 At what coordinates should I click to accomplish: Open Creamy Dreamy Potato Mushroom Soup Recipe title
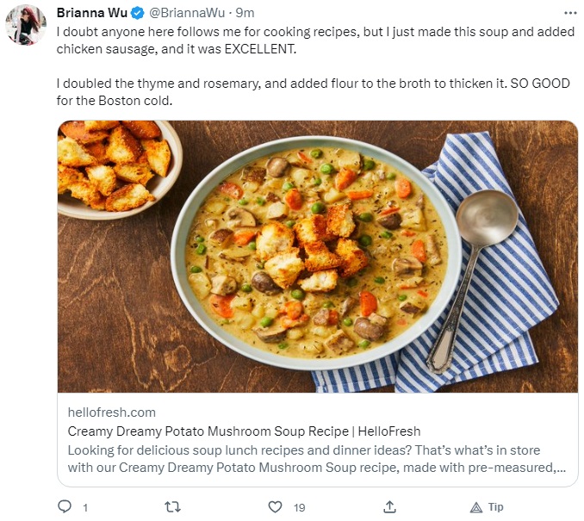[x=244, y=431]
